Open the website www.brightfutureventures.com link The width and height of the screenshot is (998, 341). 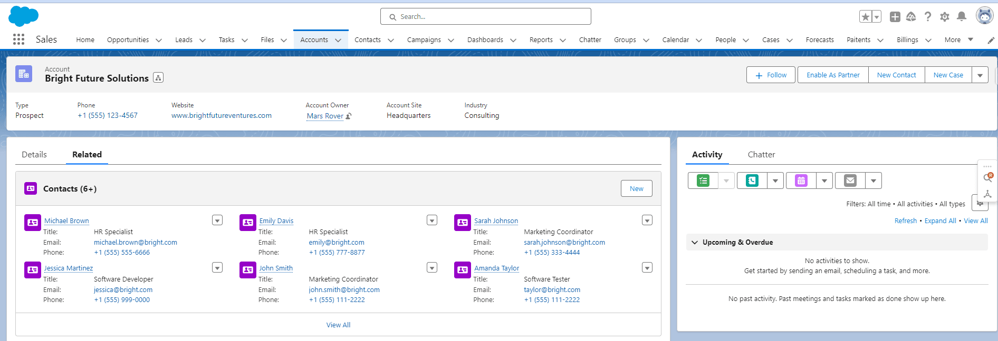(222, 115)
